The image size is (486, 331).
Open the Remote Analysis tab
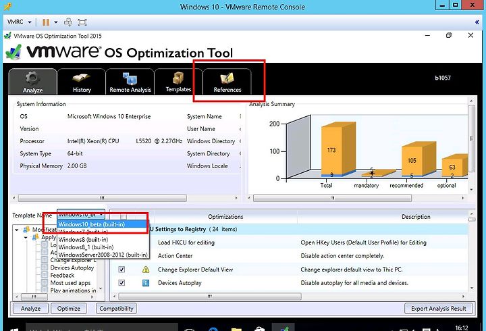pyautogui.click(x=130, y=82)
